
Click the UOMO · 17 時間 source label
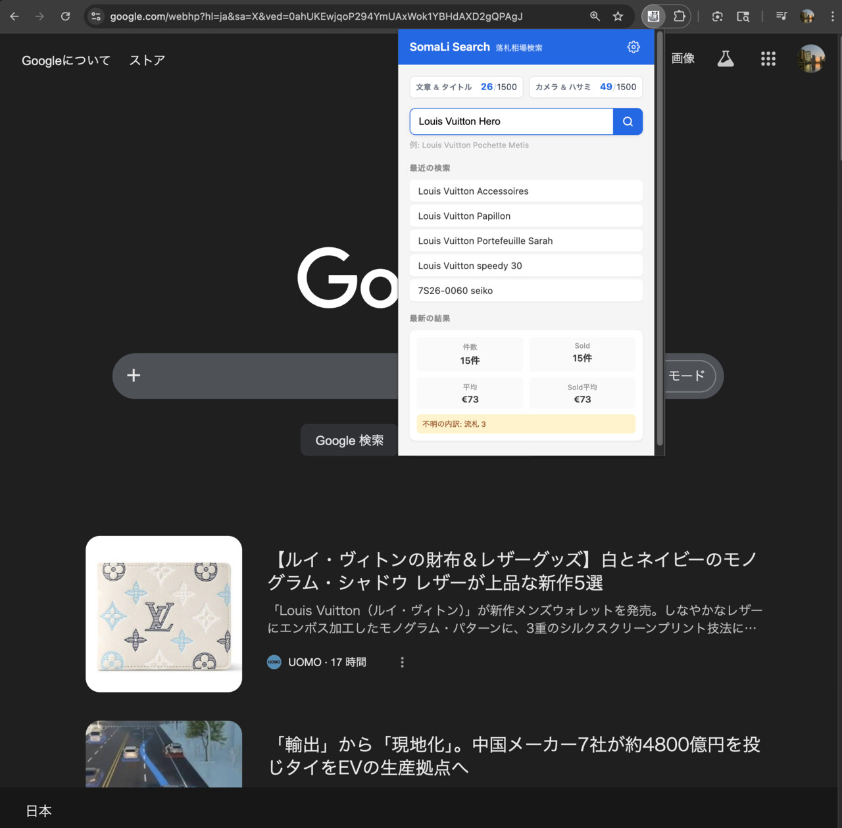327,662
